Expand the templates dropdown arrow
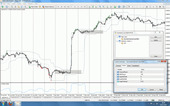This screenshot has height=106, width=170. (125, 7)
